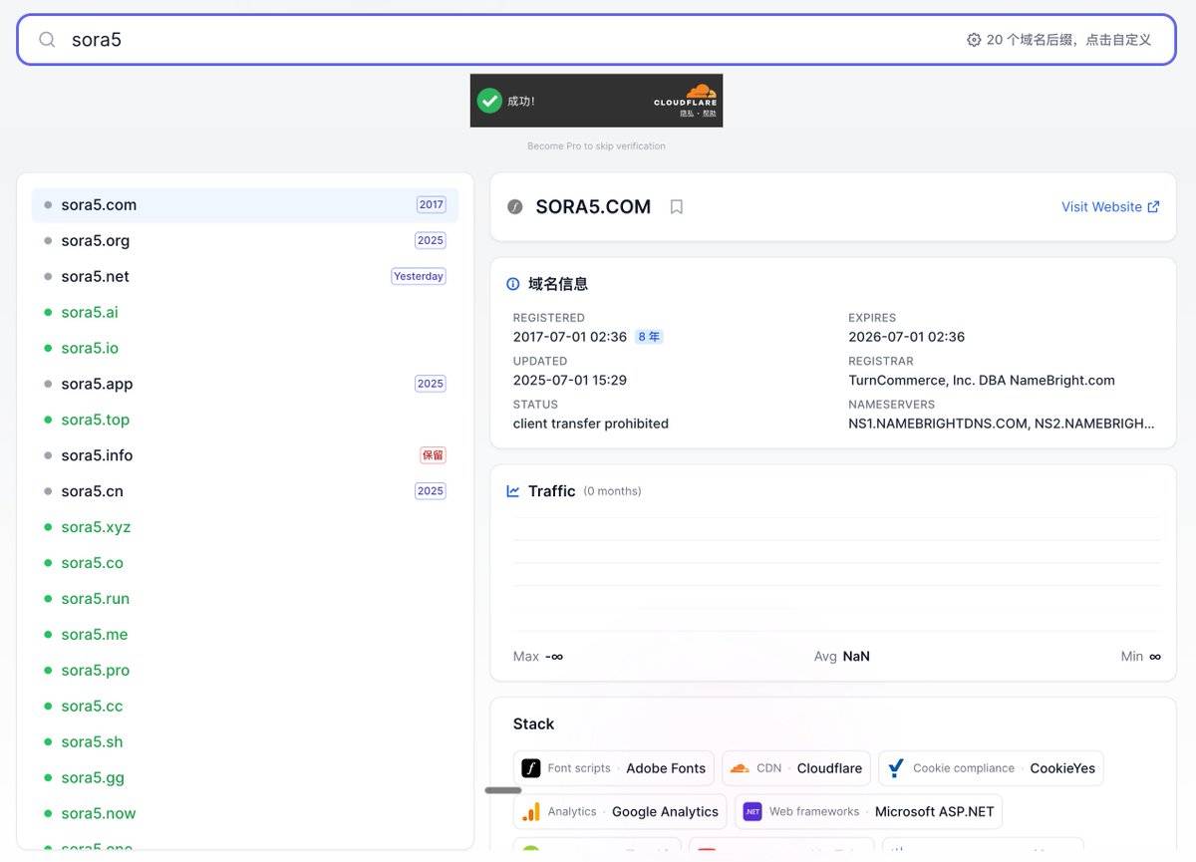Screen dimensions: 1196x862
Task: Click the Google Analytics icon
Action: click(x=531, y=811)
